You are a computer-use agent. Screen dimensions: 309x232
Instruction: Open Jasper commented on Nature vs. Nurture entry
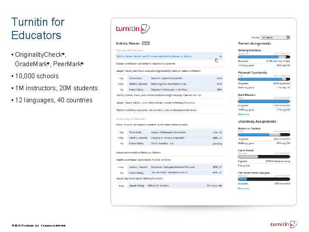138,153
